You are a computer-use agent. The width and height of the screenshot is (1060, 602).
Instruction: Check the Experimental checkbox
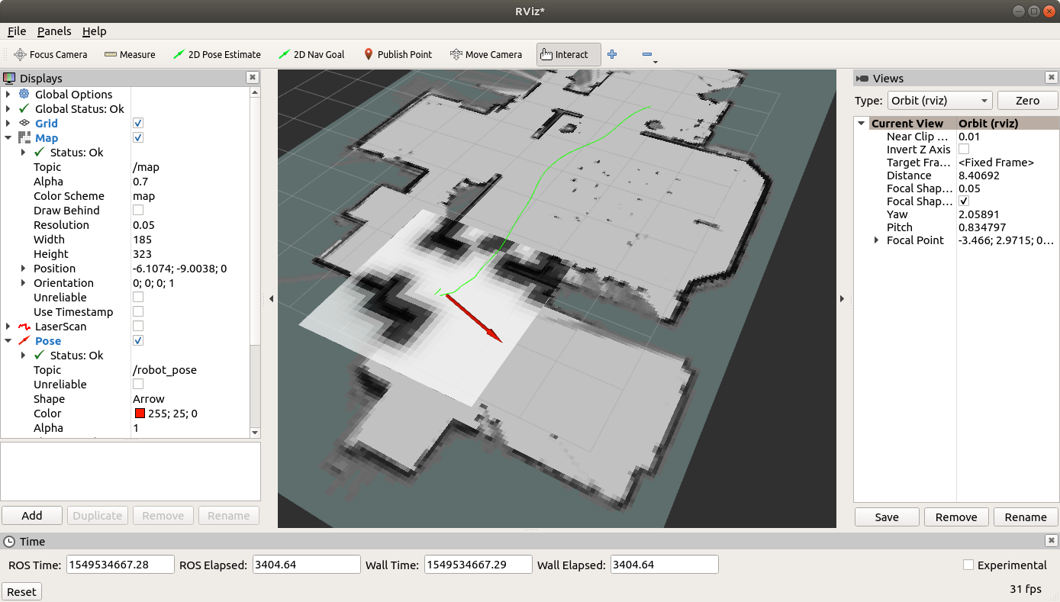pyautogui.click(x=968, y=565)
